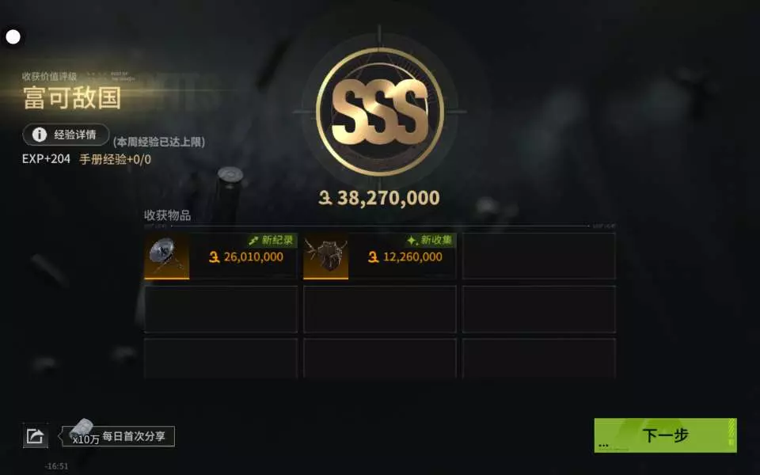This screenshot has height=475, width=760.
Task: Click the gold SSS rating emblem
Action: point(379,112)
